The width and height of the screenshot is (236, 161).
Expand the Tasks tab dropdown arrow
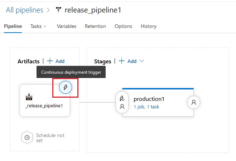(x=45, y=26)
